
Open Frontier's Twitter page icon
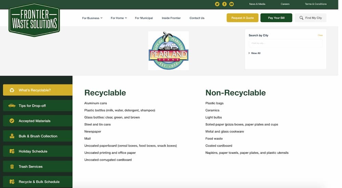point(217,4)
